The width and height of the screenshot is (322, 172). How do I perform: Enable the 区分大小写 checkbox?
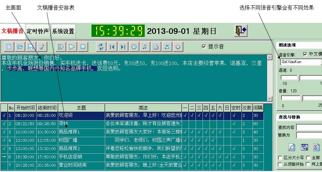coord(280,158)
